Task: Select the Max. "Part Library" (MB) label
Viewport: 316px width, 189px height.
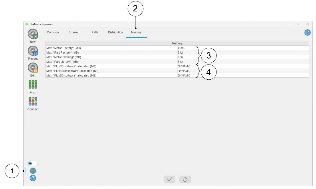Action: pos(62,62)
